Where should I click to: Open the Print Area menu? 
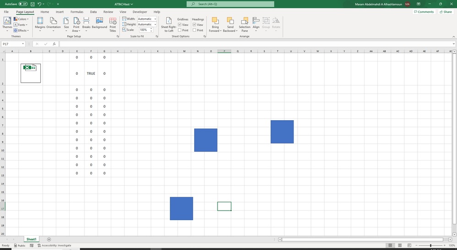coord(76,24)
